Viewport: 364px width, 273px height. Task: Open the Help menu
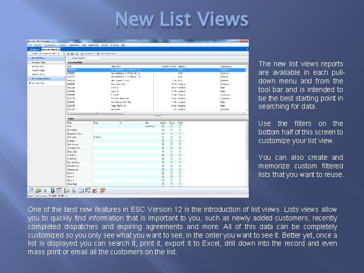tap(123, 45)
